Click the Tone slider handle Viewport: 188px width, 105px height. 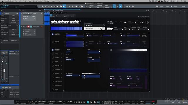tap(100, 51)
